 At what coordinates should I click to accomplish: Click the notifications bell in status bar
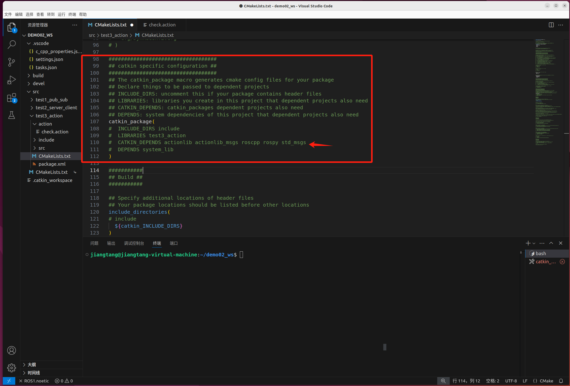coord(561,381)
